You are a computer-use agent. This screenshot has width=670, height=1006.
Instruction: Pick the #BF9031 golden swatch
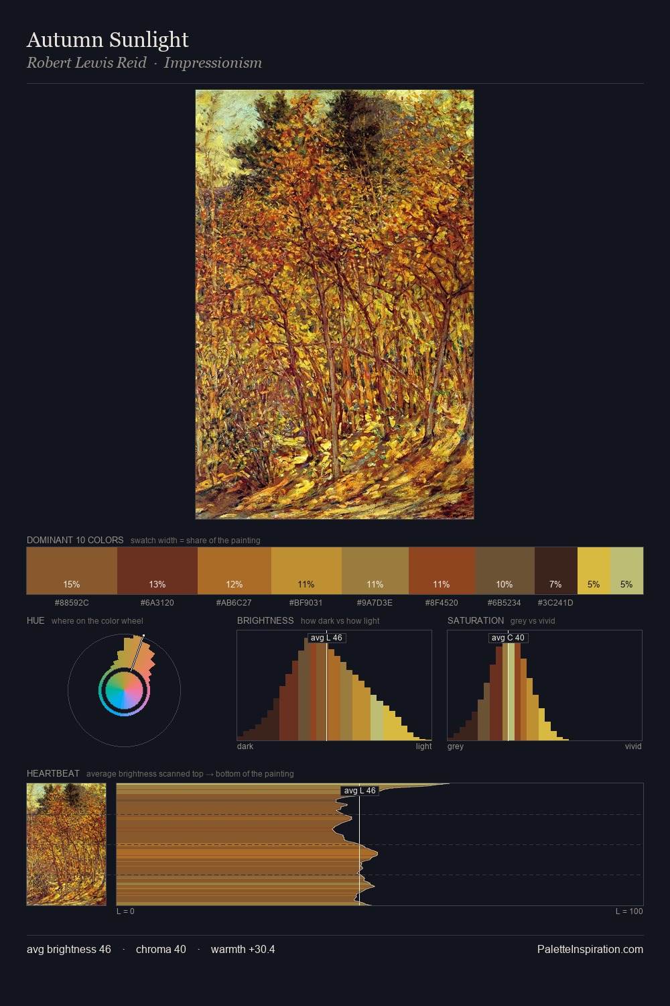(x=306, y=571)
